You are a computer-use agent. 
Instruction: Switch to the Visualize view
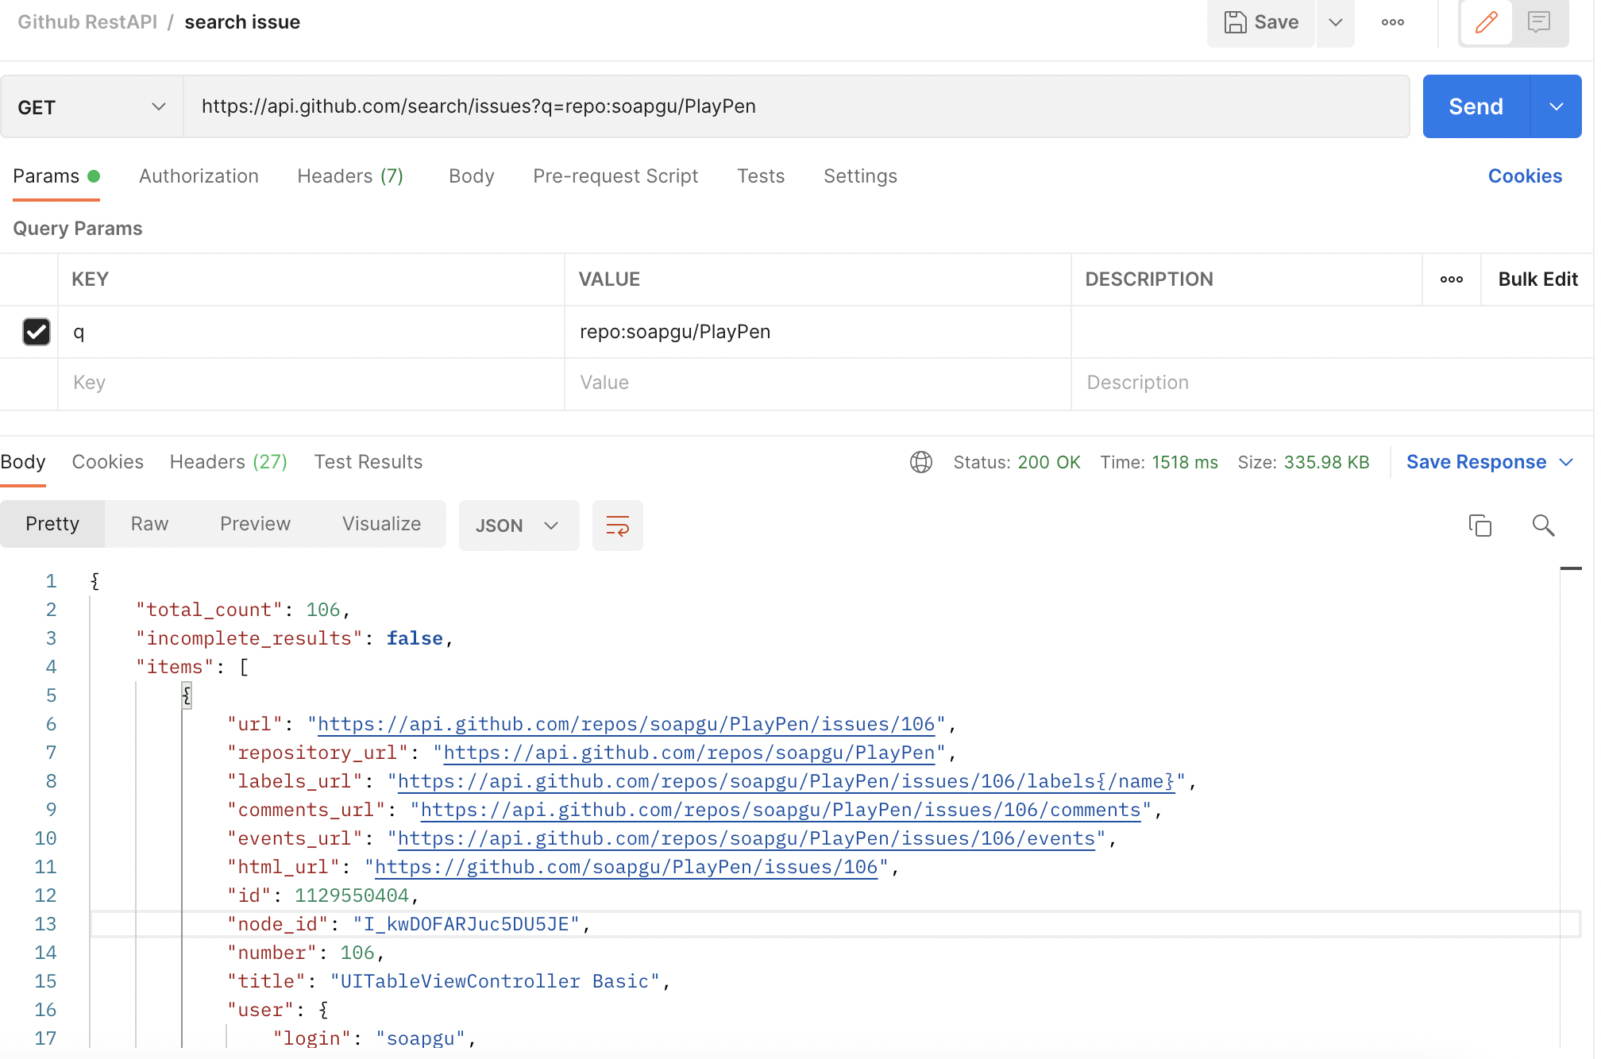pos(382,524)
